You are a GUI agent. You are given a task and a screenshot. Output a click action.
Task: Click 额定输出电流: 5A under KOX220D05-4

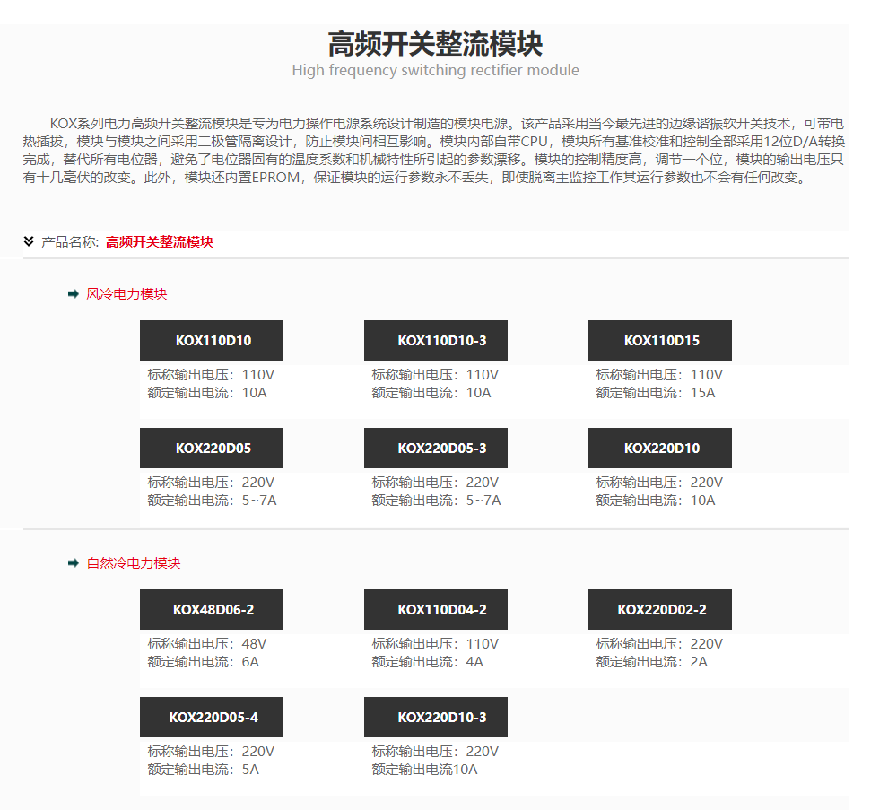[204, 770]
